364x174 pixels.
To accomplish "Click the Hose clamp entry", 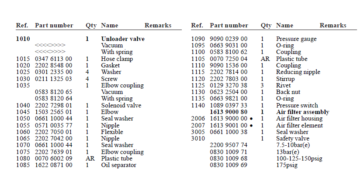I will pyautogui.click(x=114, y=59).
